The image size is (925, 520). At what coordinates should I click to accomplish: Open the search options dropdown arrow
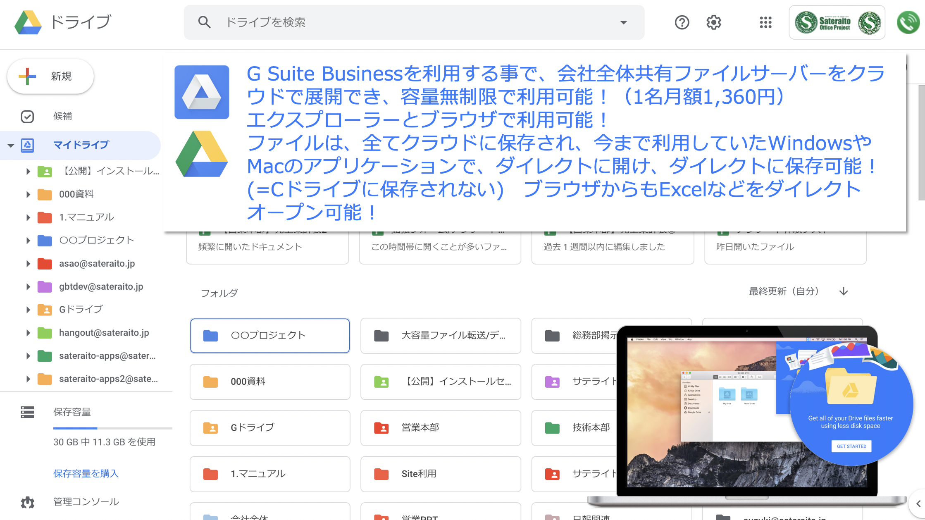[623, 22]
